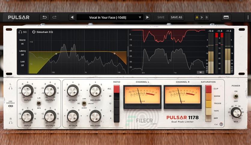
Task: Solo channel L headphones icon
Action: pos(11,88)
